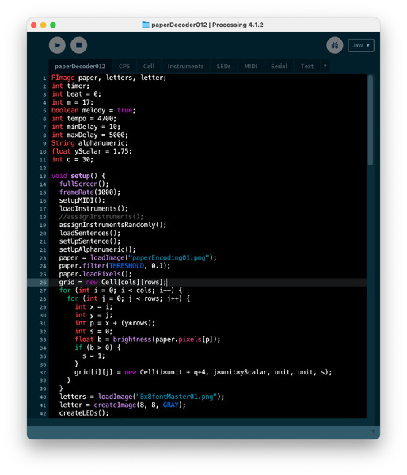
Task: Open the Java mode dropdown
Action: click(360, 45)
